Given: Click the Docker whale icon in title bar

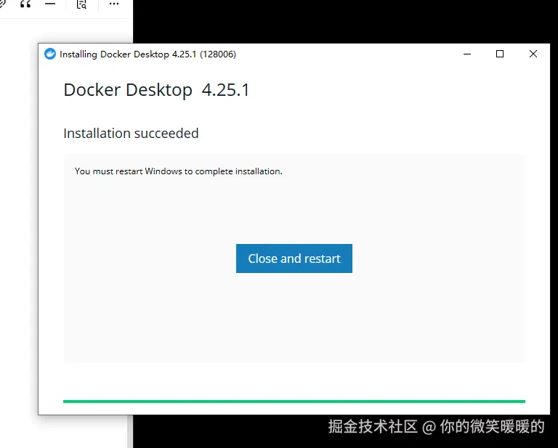Looking at the screenshot, I should 50,54.
